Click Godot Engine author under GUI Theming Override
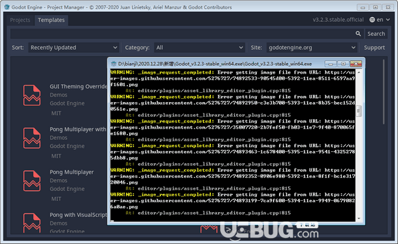 67,103
